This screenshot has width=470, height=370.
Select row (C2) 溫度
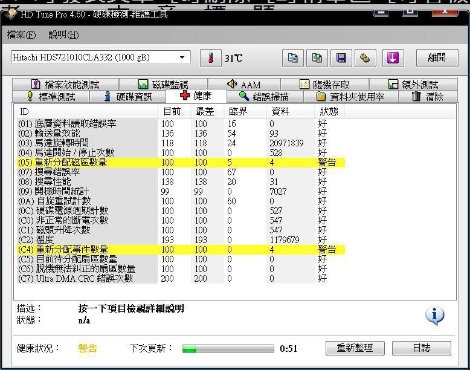point(181,239)
